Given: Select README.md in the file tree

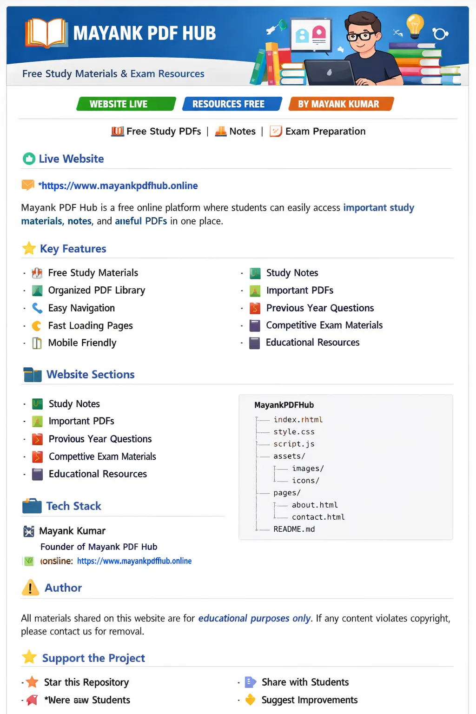Looking at the screenshot, I should (294, 529).
